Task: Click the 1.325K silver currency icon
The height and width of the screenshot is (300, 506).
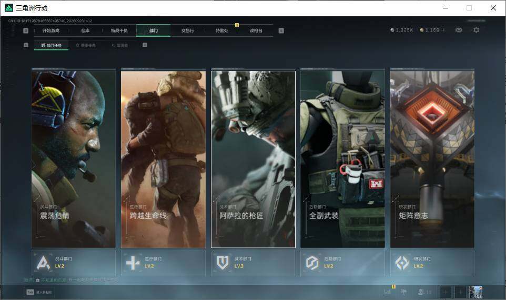Action: pyautogui.click(x=392, y=30)
